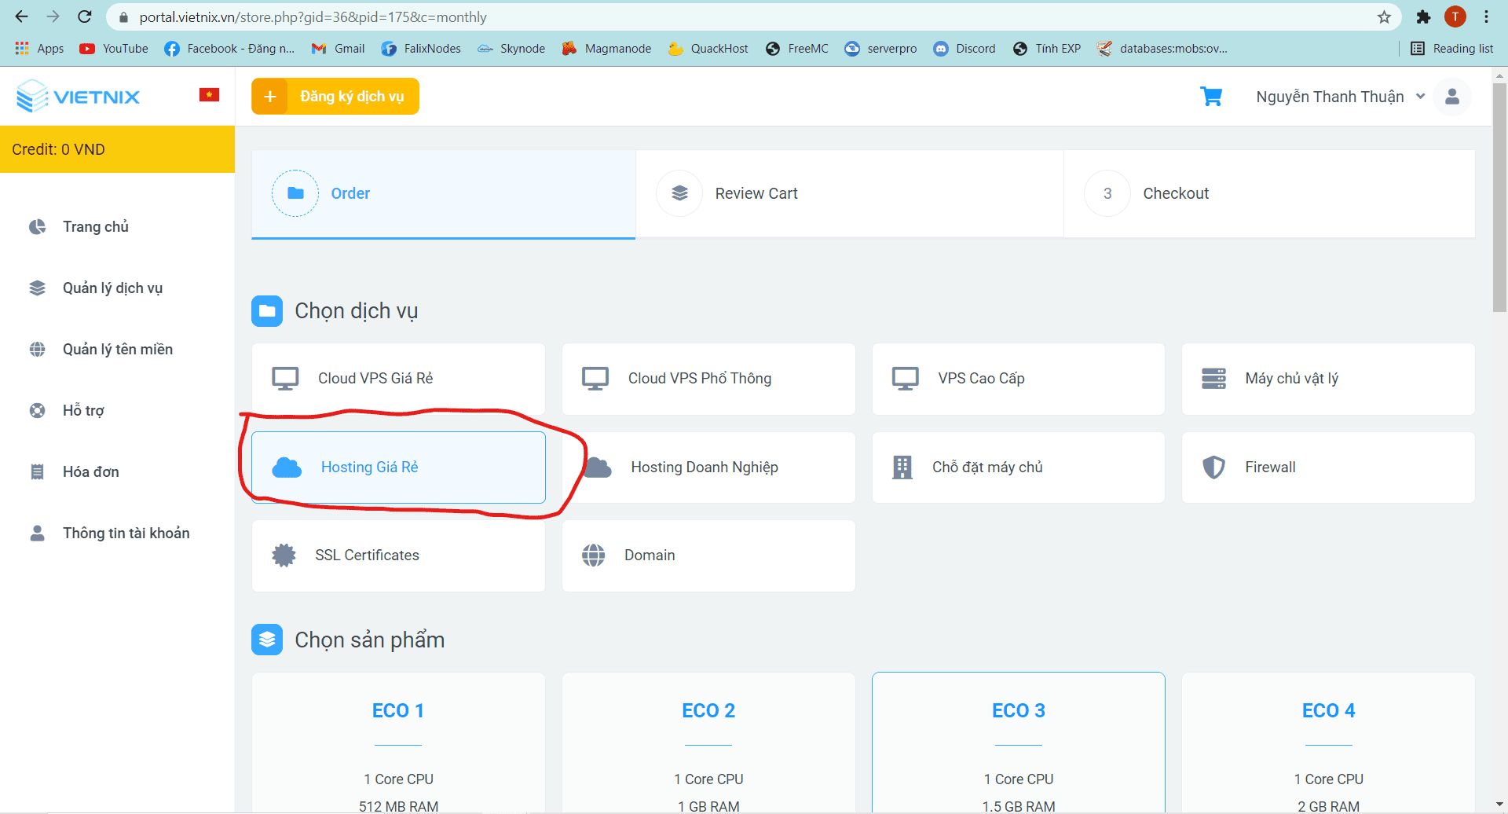The image size is (1508, 814).
Task: Open the serverpro bookmark
Action: click(x=880, y=49)
